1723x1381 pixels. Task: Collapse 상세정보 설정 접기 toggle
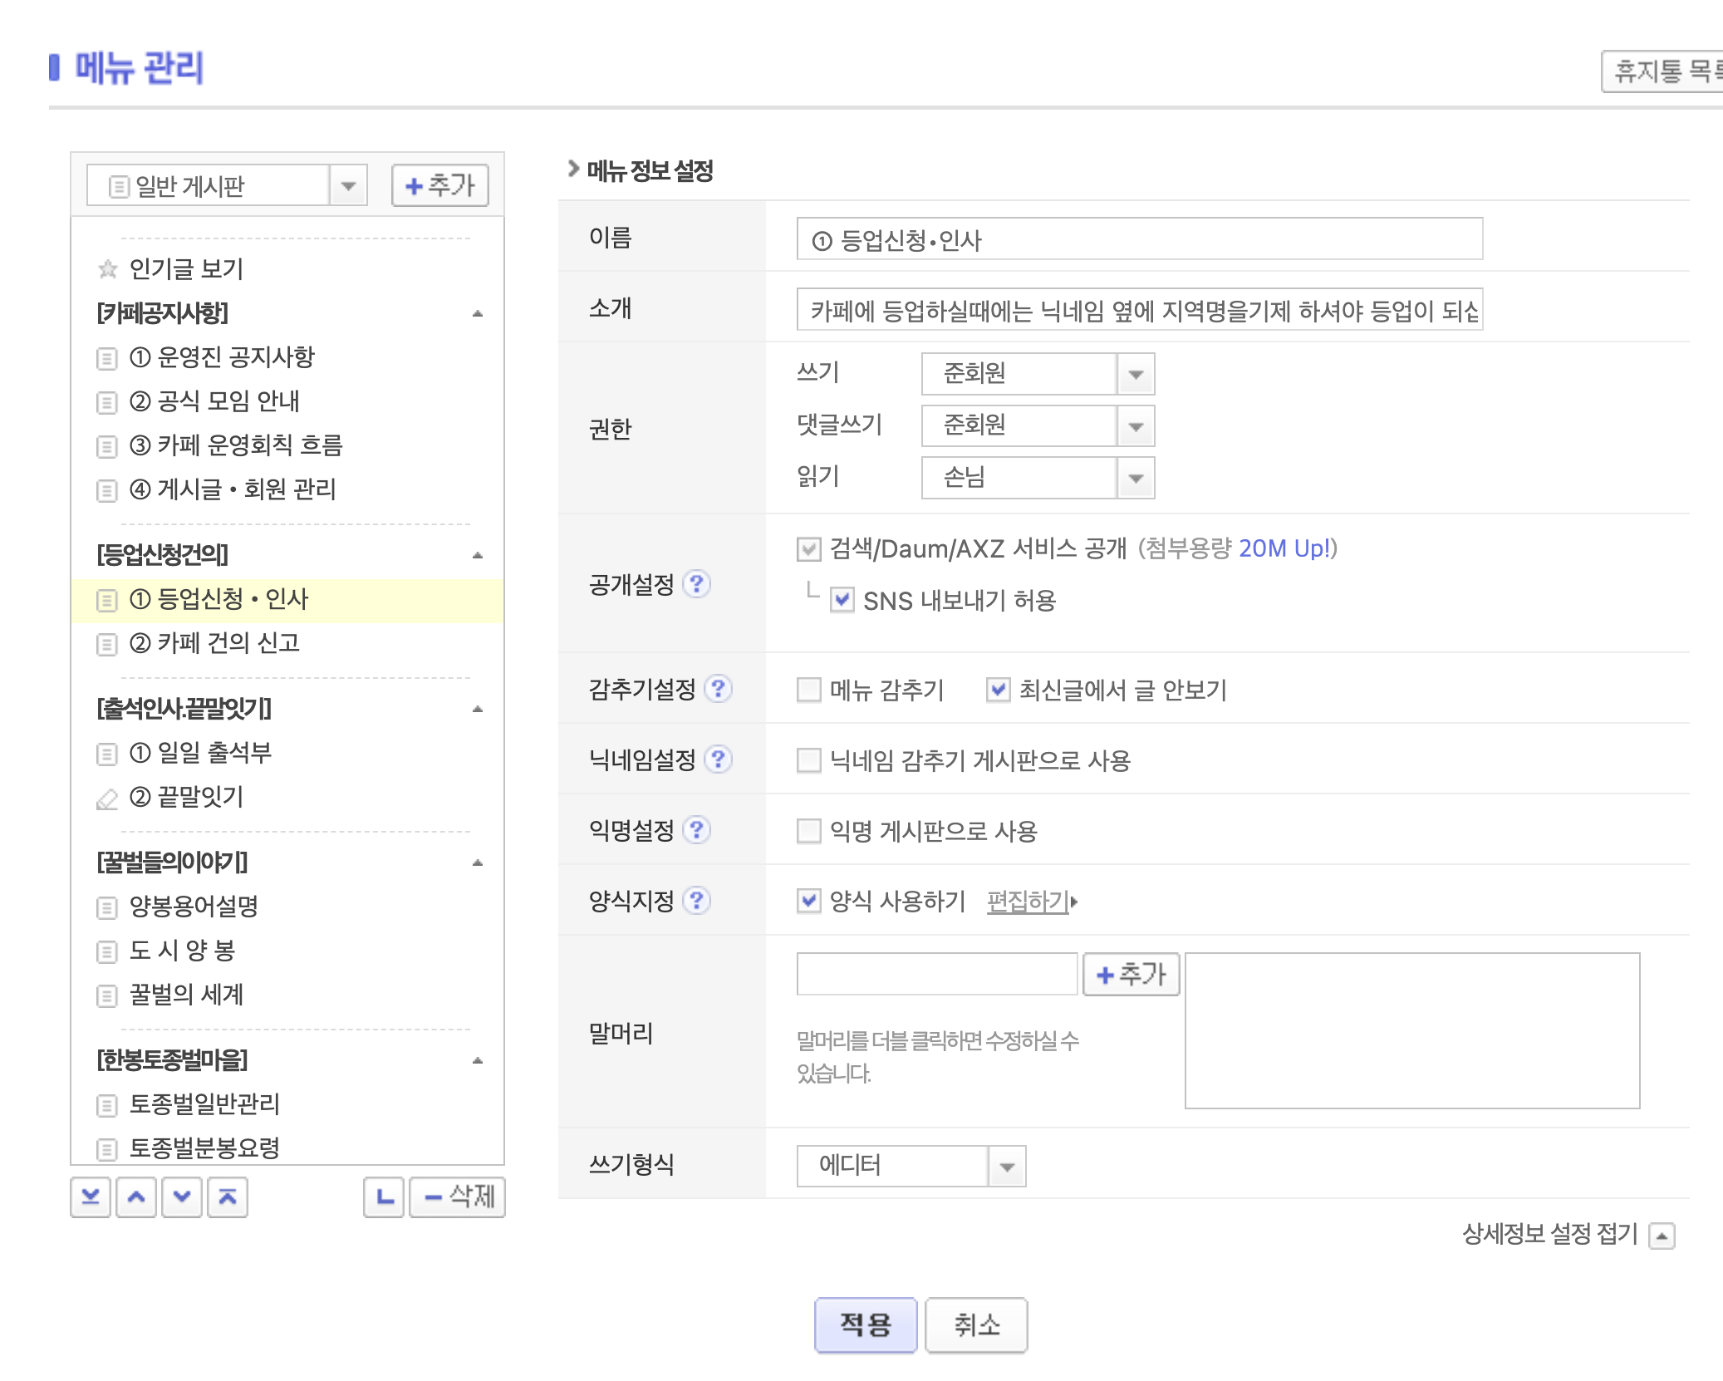coord(1661,1236)
